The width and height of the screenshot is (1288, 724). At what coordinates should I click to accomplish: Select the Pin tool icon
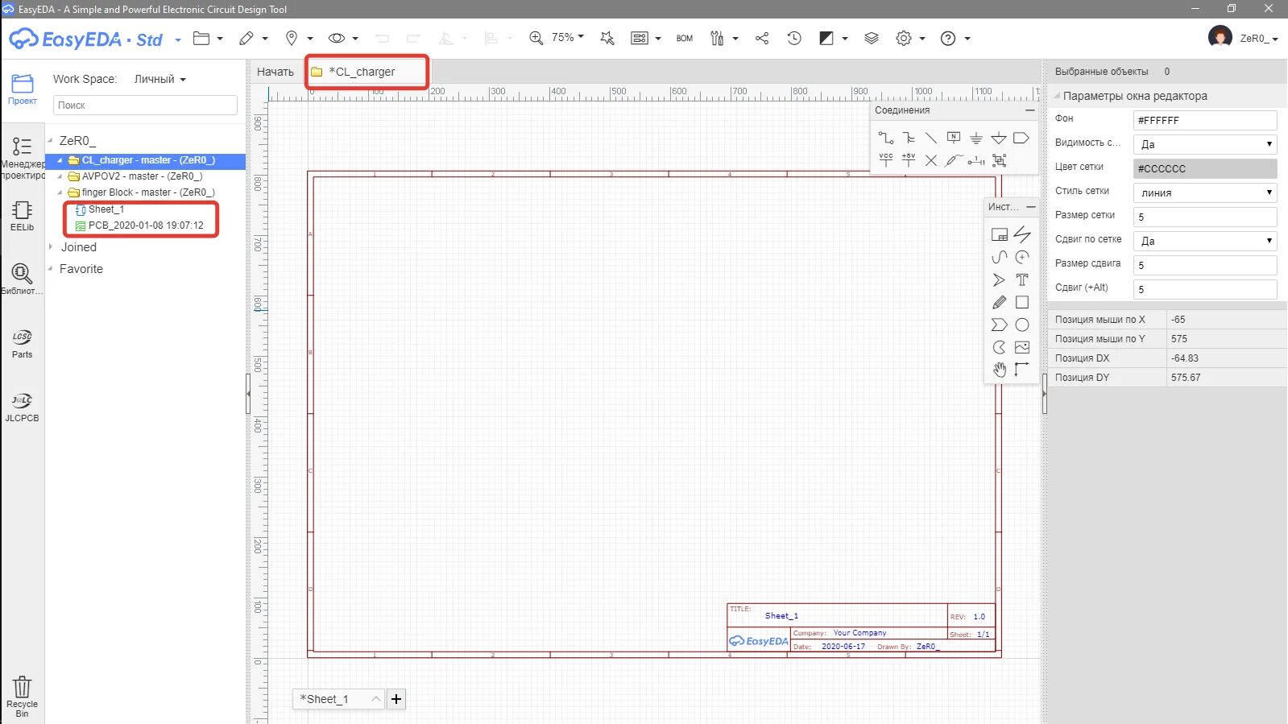976,160
